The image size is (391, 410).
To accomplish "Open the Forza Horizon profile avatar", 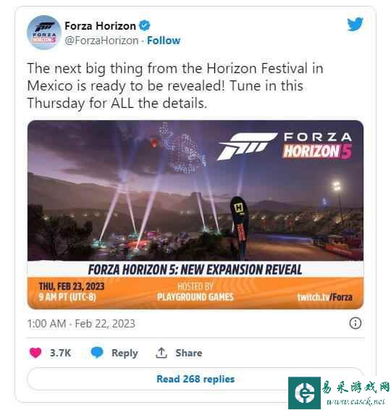I will coord(44,33).
